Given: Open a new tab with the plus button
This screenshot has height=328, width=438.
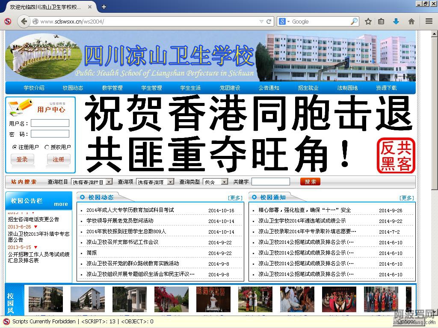Looking at the screenshot, I should (104, 7).
